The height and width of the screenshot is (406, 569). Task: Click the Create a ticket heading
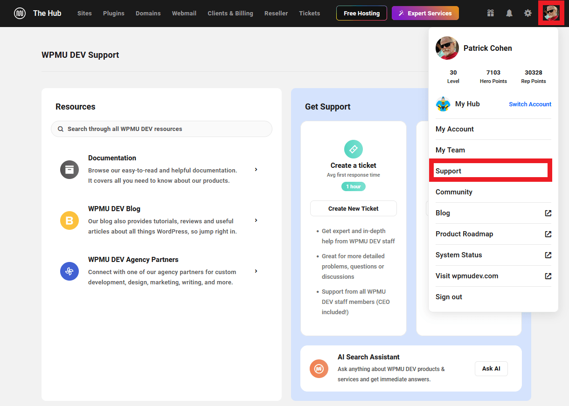(x=354, y=165)
